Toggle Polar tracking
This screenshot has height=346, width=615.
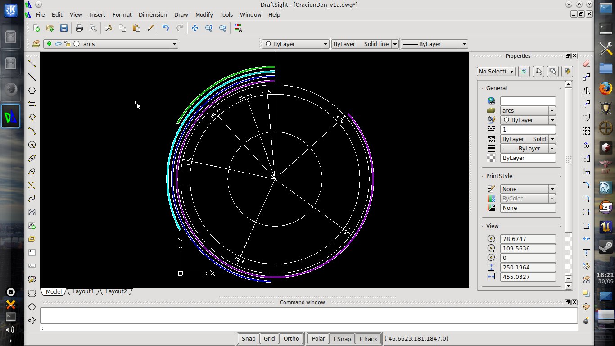pyautogui.click(x=318, y=339)
